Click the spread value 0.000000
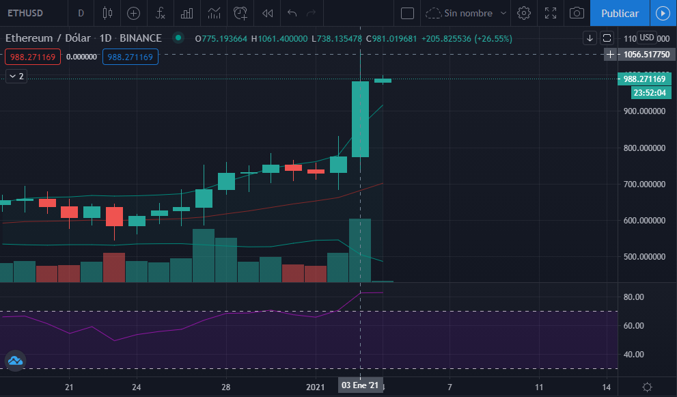 coord(81,57)
